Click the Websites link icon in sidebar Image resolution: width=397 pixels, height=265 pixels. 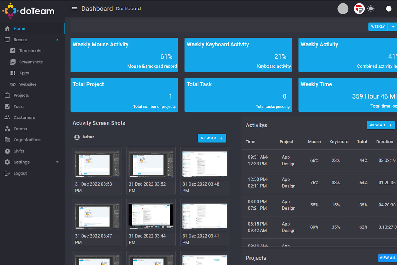point(13,84)
